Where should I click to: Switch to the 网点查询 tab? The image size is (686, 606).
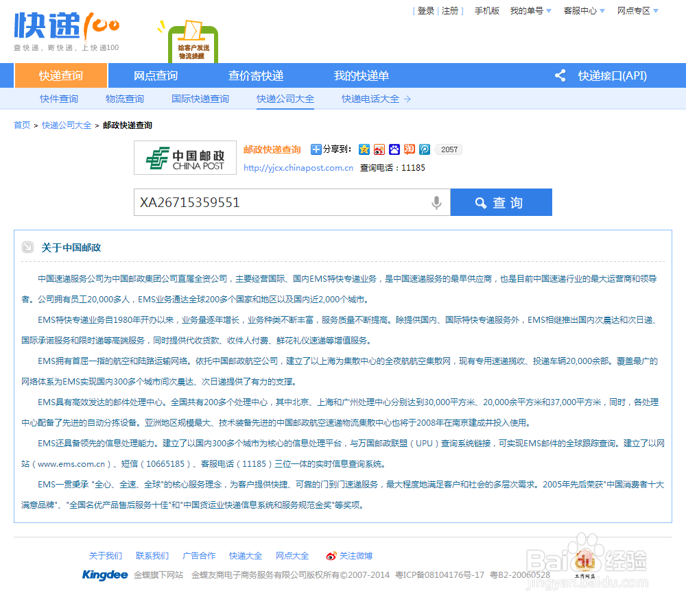pos(156,75)
